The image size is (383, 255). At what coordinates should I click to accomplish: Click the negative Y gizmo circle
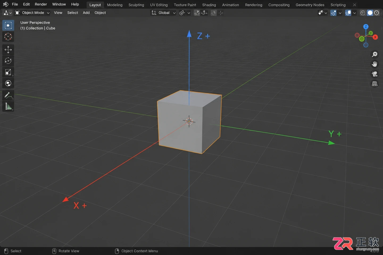[361, 39]
